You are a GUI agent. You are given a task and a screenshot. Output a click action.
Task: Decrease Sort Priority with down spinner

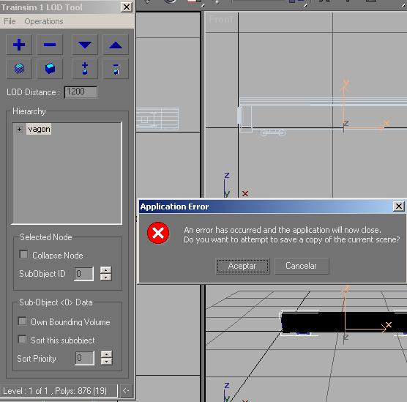coord(106,362)
